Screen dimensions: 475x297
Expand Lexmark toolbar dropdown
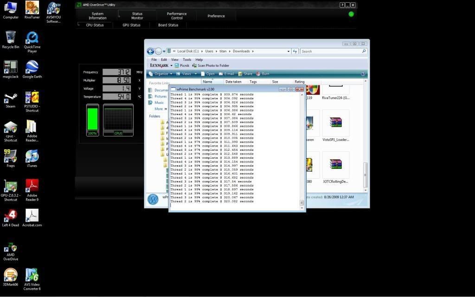coord(172,65)
